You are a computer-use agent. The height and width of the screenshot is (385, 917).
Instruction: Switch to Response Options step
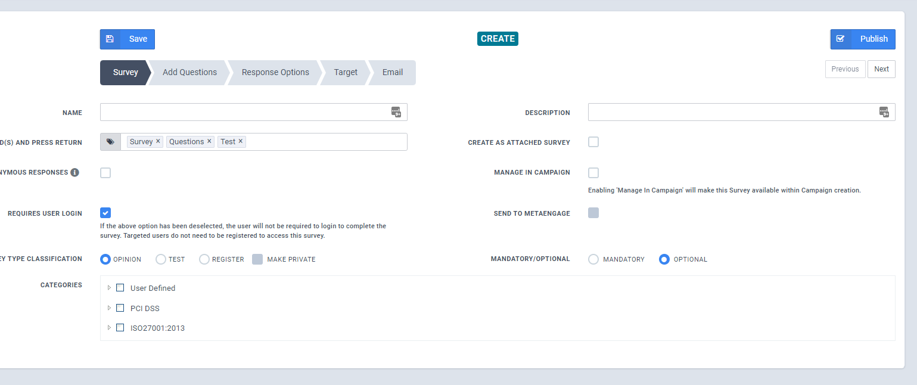click(275, 73)
